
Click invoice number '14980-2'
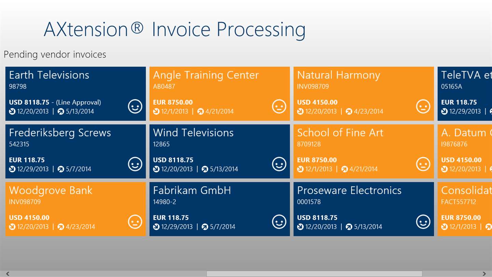click(165, 202)
